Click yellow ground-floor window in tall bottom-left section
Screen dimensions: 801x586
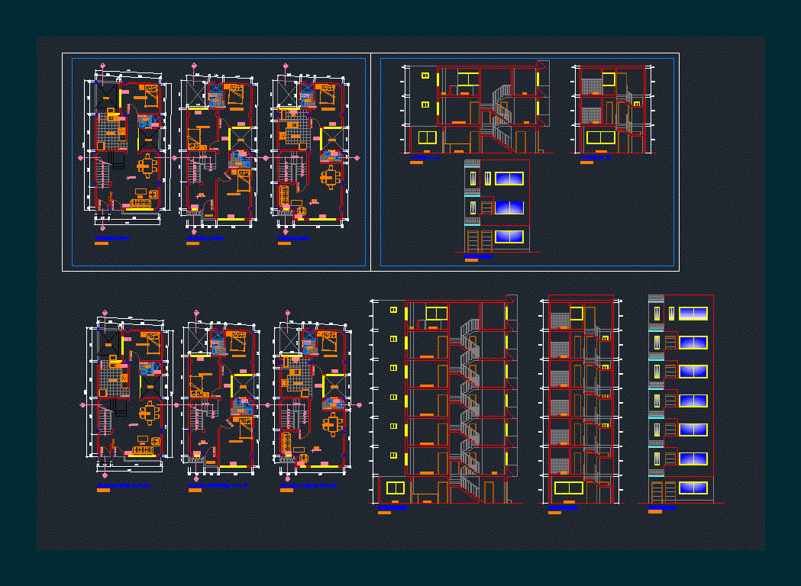[395, 488]
